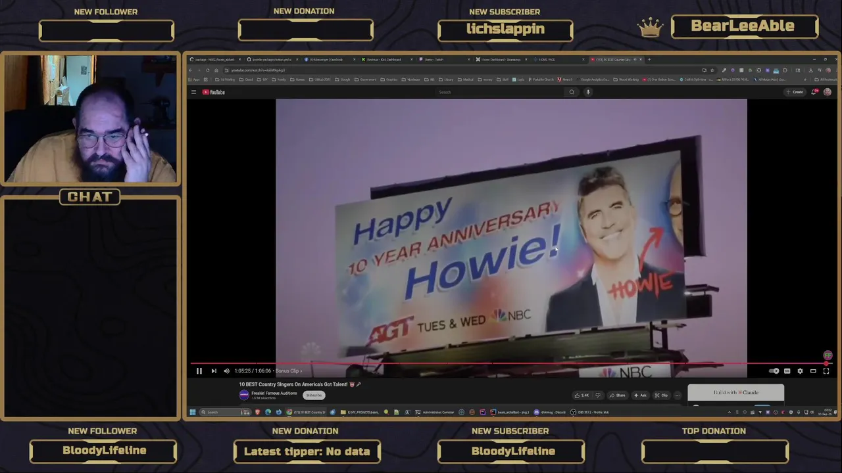
Task: Switch to HOME PAGE browser tab
Action: 559,60
